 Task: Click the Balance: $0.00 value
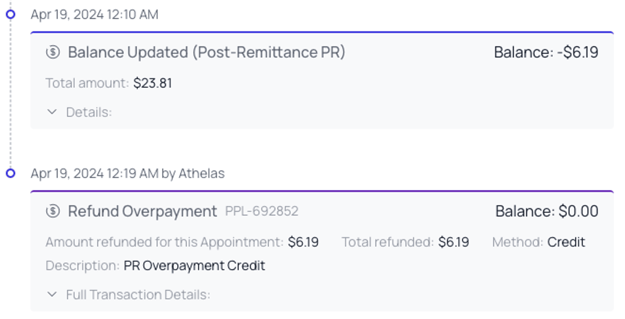(x=547, y=211)
